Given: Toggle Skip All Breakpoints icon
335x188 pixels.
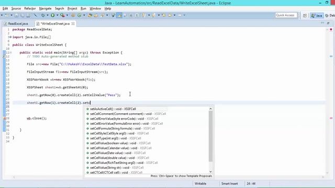Looking at the screenshot, I should [35, 15].
